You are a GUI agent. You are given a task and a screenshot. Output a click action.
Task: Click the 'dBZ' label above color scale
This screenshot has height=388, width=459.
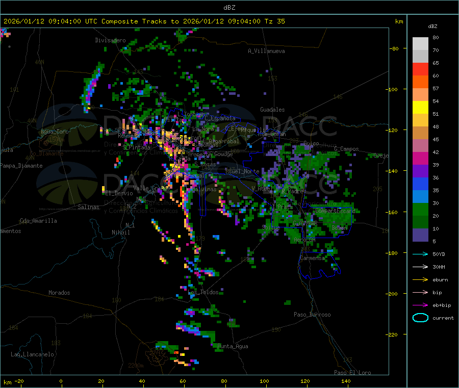tap(432, 27)
